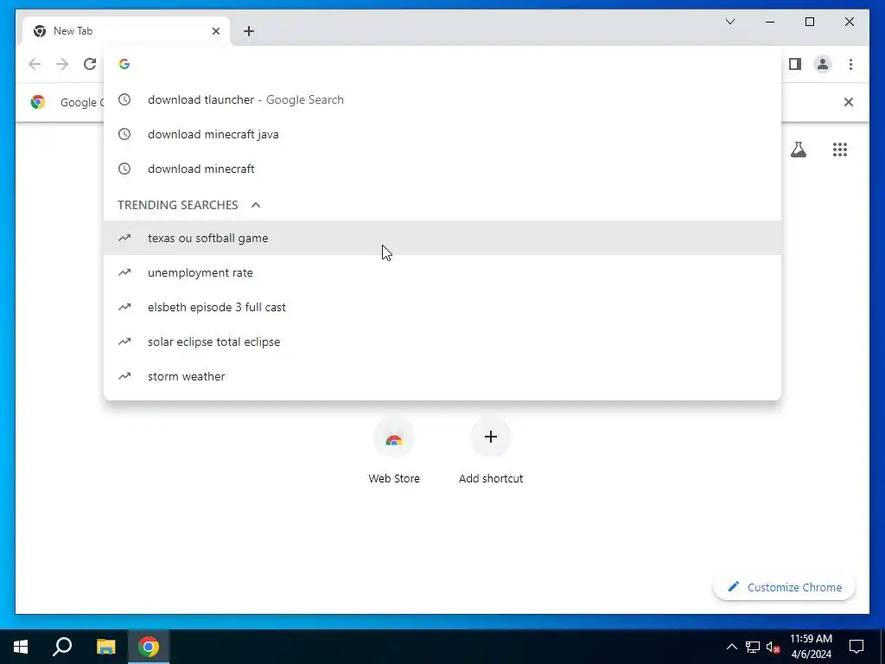The image size is (885, 664).
Task: Select the New Tab tab
Action: [x=125, y=31]
